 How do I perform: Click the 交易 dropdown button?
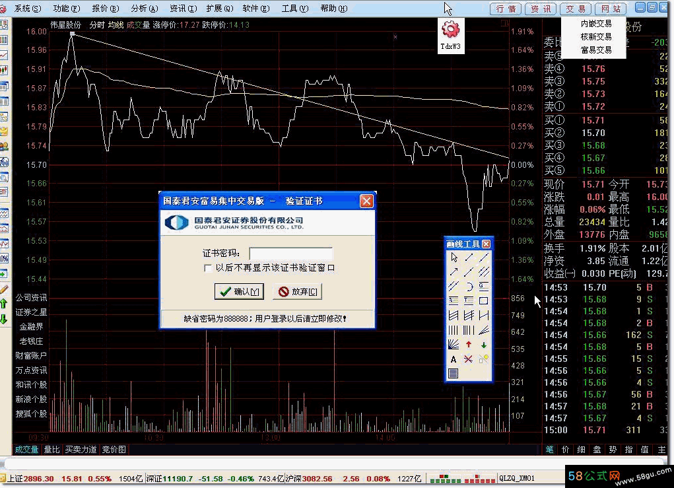point(576,9)
